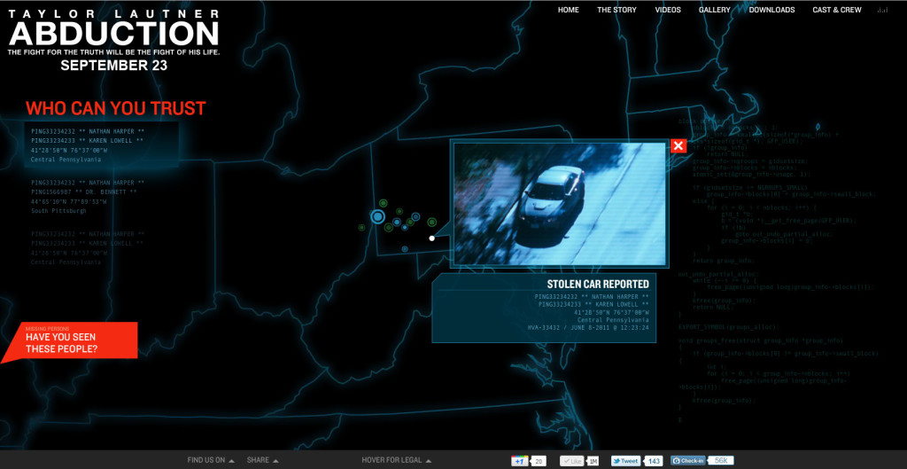The image size is (907, 469).
Task: Open the Gallery section
Action: (715, 10)
